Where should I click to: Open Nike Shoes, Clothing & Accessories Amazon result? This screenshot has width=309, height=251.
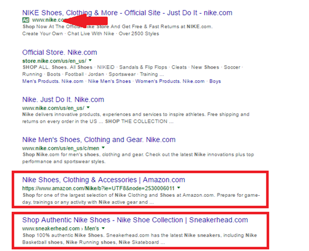pyautogui.click(x=104, y=180)
